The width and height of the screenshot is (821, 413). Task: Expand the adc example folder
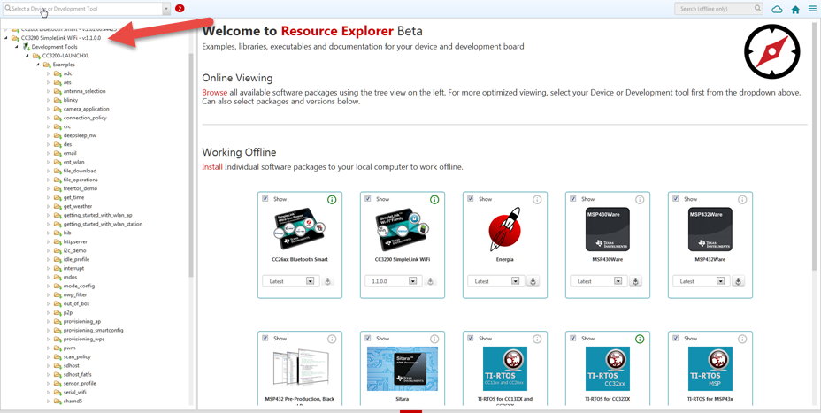[x=49, y=73]
